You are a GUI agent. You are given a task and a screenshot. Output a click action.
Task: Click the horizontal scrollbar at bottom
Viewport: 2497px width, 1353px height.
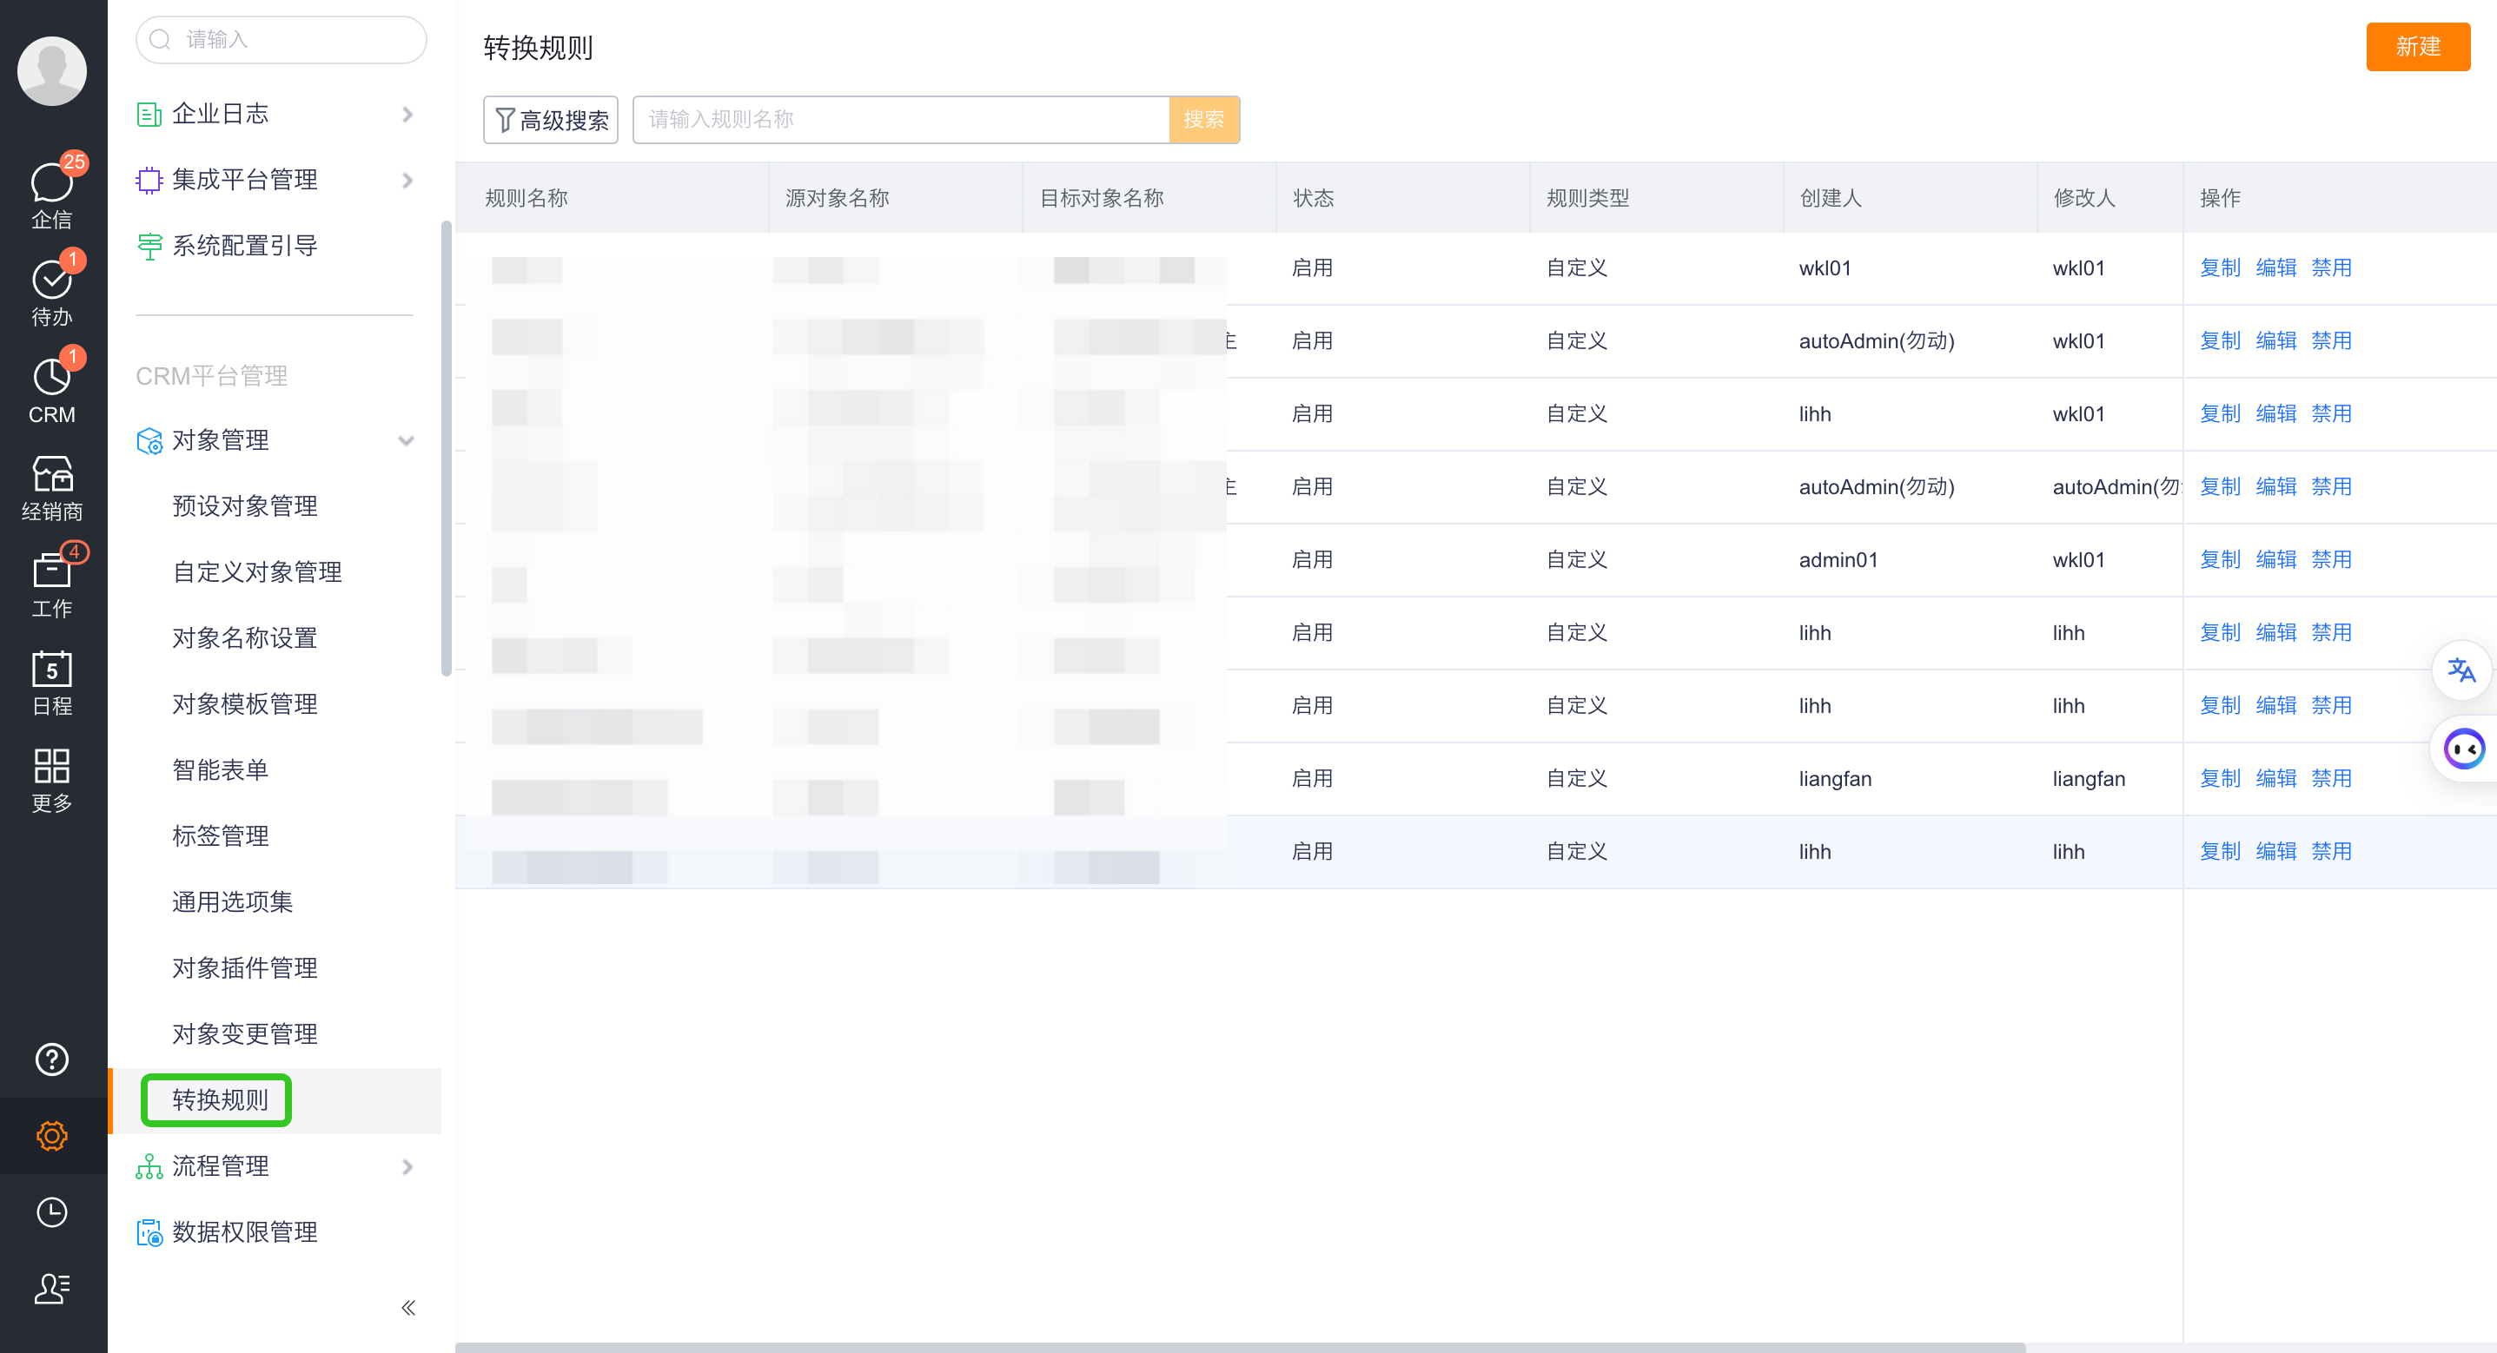[x=1240, y=1347]
